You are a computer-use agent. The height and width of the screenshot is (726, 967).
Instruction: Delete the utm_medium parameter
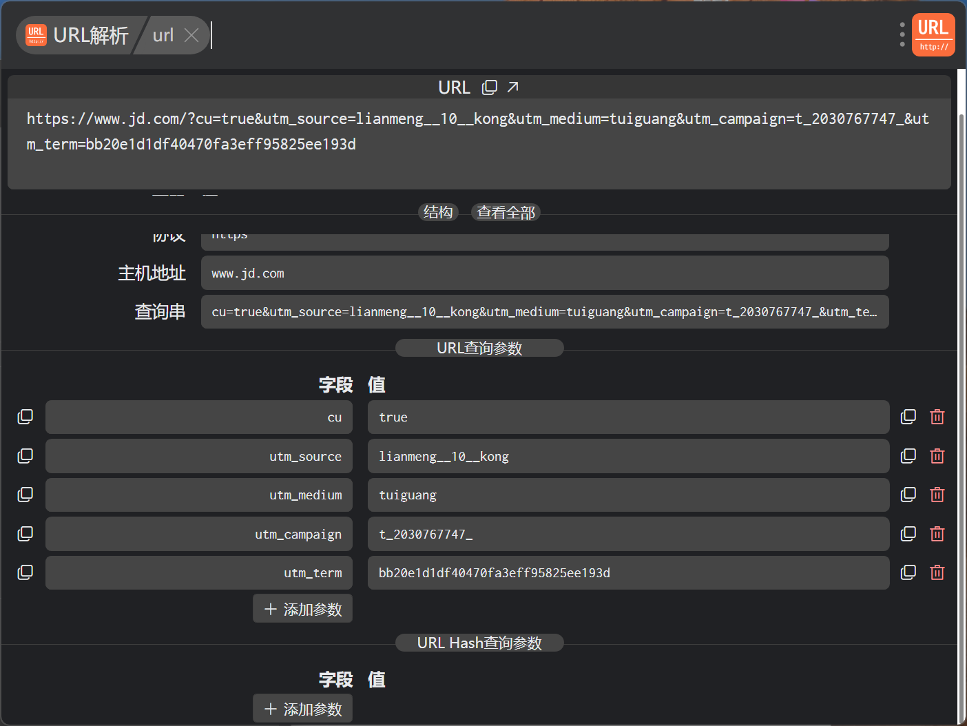pyautogui.click(x=937, y=495)
